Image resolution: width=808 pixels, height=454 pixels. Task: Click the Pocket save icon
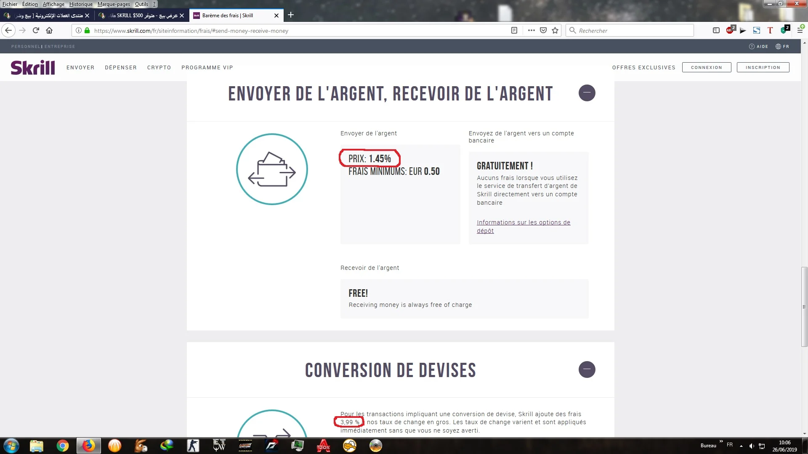coord(543,30)
